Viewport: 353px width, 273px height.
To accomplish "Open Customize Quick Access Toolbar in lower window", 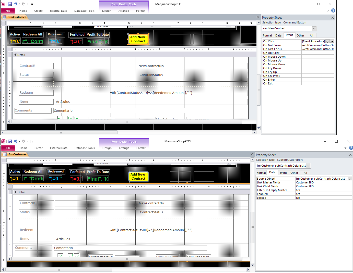I will click(x=32, y=141).
